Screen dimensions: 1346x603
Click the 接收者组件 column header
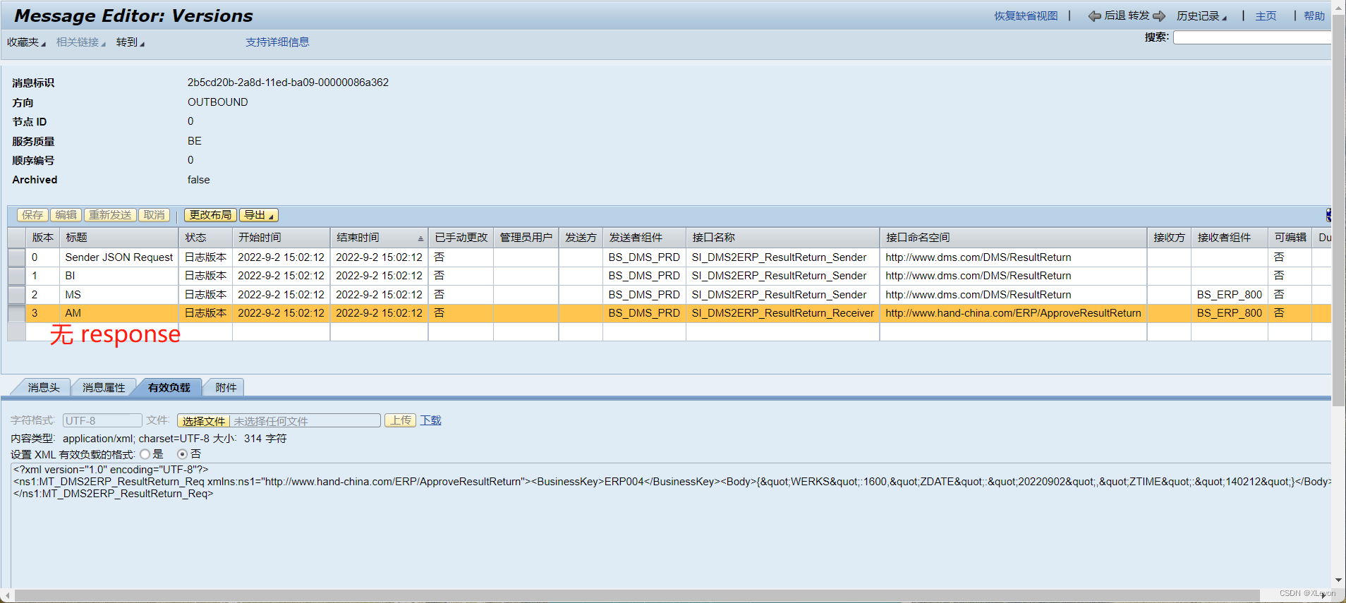click(1229, 238)
